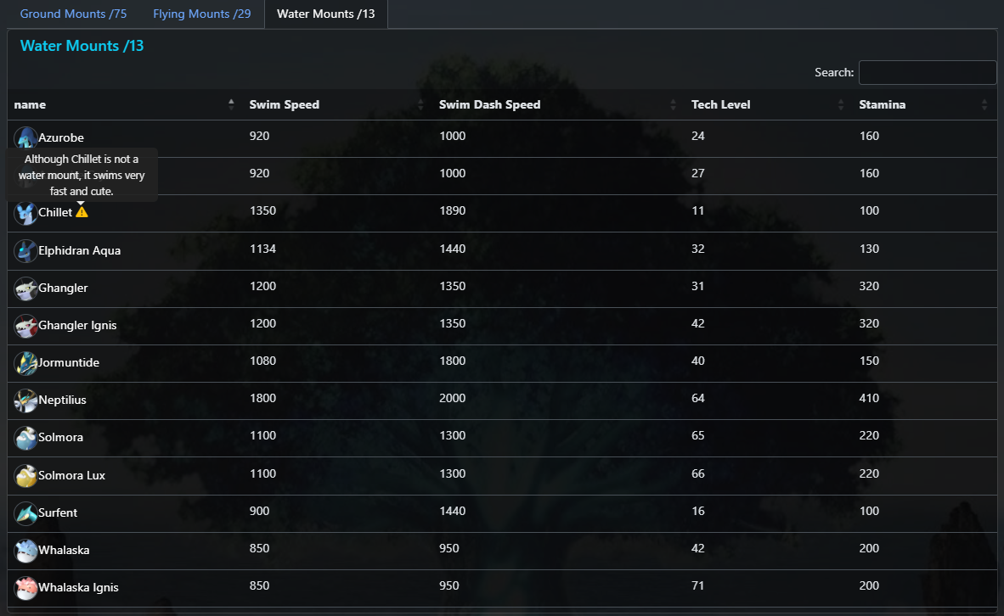
Task: Open the Elphidran Aqua name link
Action: (x=79, y=251)
